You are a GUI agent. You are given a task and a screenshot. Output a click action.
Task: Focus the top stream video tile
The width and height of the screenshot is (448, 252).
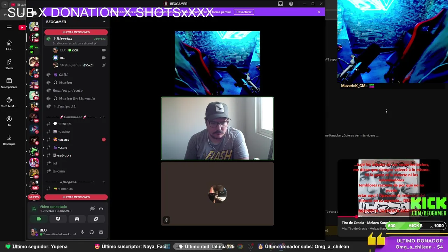coord(217,63)
